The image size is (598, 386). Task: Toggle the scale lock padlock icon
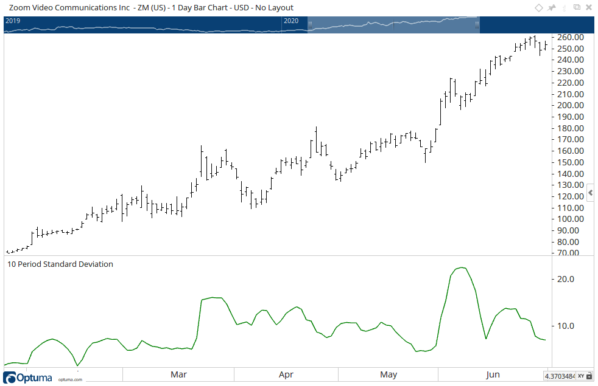(x=589, y=376)
